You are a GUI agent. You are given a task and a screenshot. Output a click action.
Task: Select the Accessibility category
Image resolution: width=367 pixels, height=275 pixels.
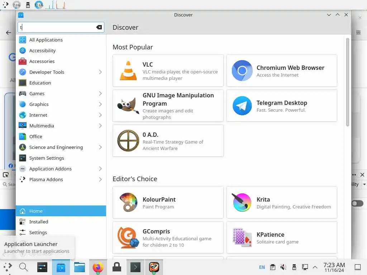click(61, 50)
